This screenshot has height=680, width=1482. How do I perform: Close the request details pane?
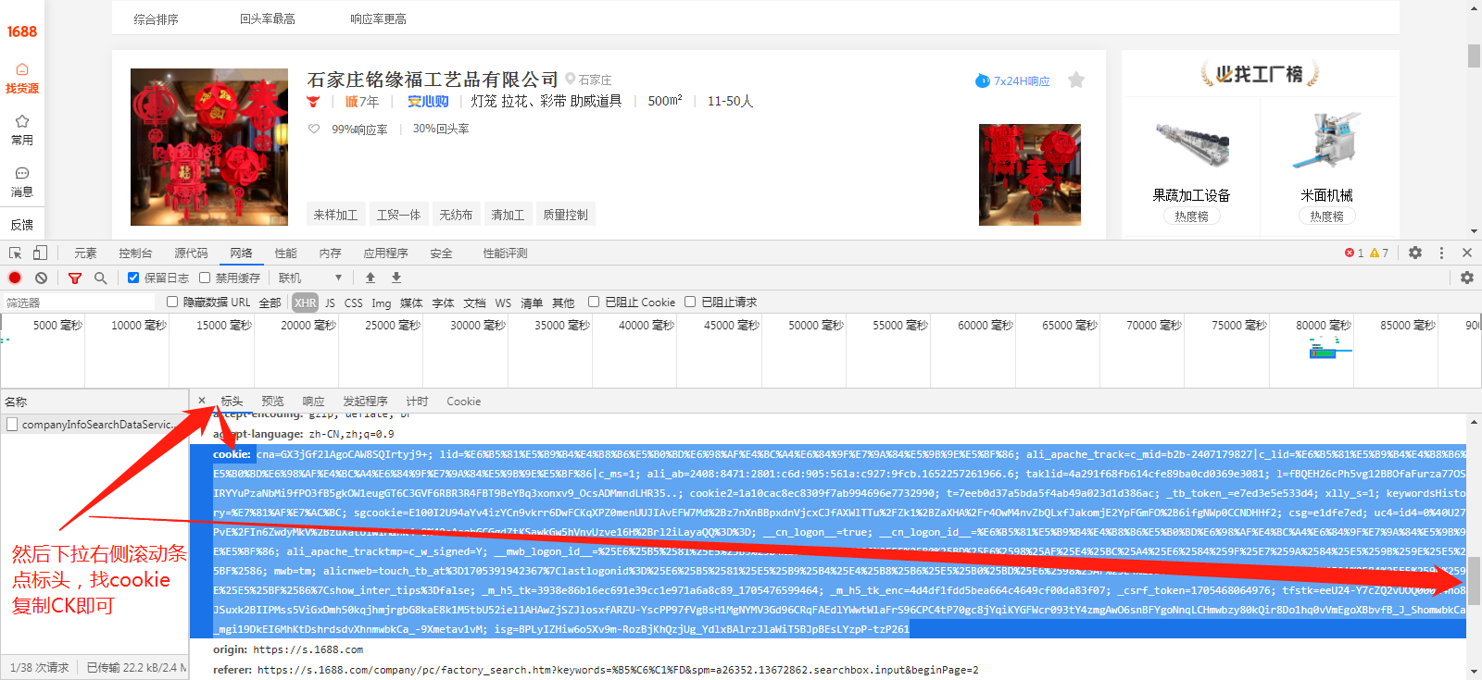tap(202, 401)
